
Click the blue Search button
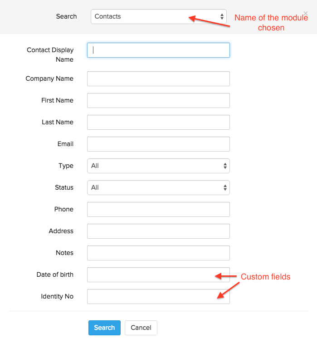pyautogui.click(x=104, y=328)
